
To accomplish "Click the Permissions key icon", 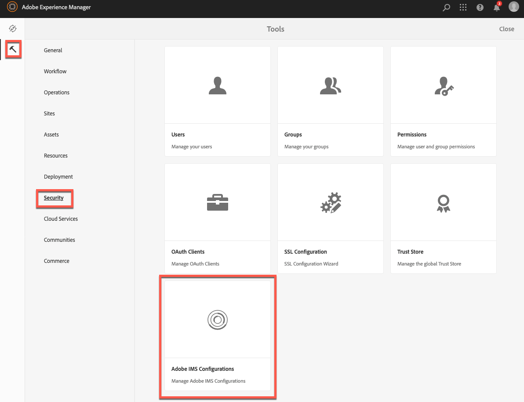I will tap(444, 86).
